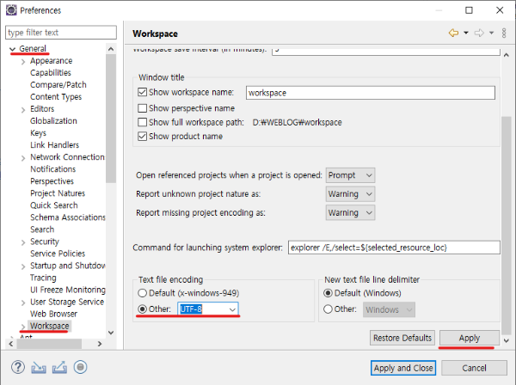Open the referenced projects Prompt dropdown

350,175
